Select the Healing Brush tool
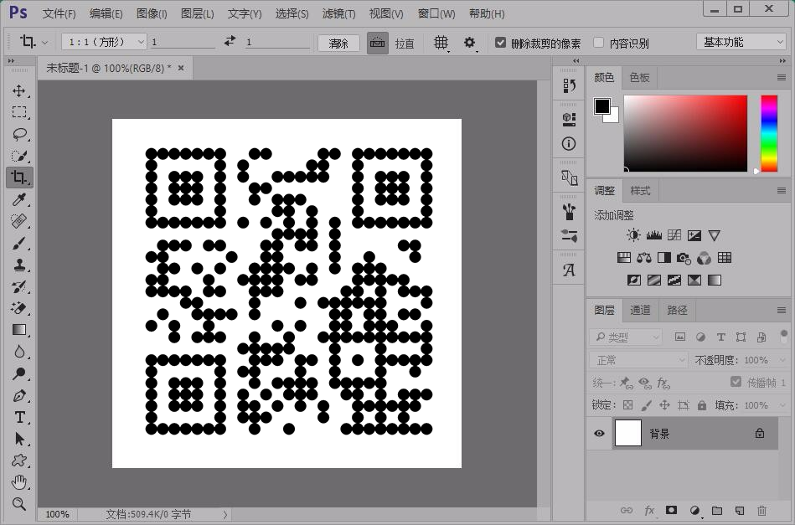795x525 pixels. pos(19,221)
